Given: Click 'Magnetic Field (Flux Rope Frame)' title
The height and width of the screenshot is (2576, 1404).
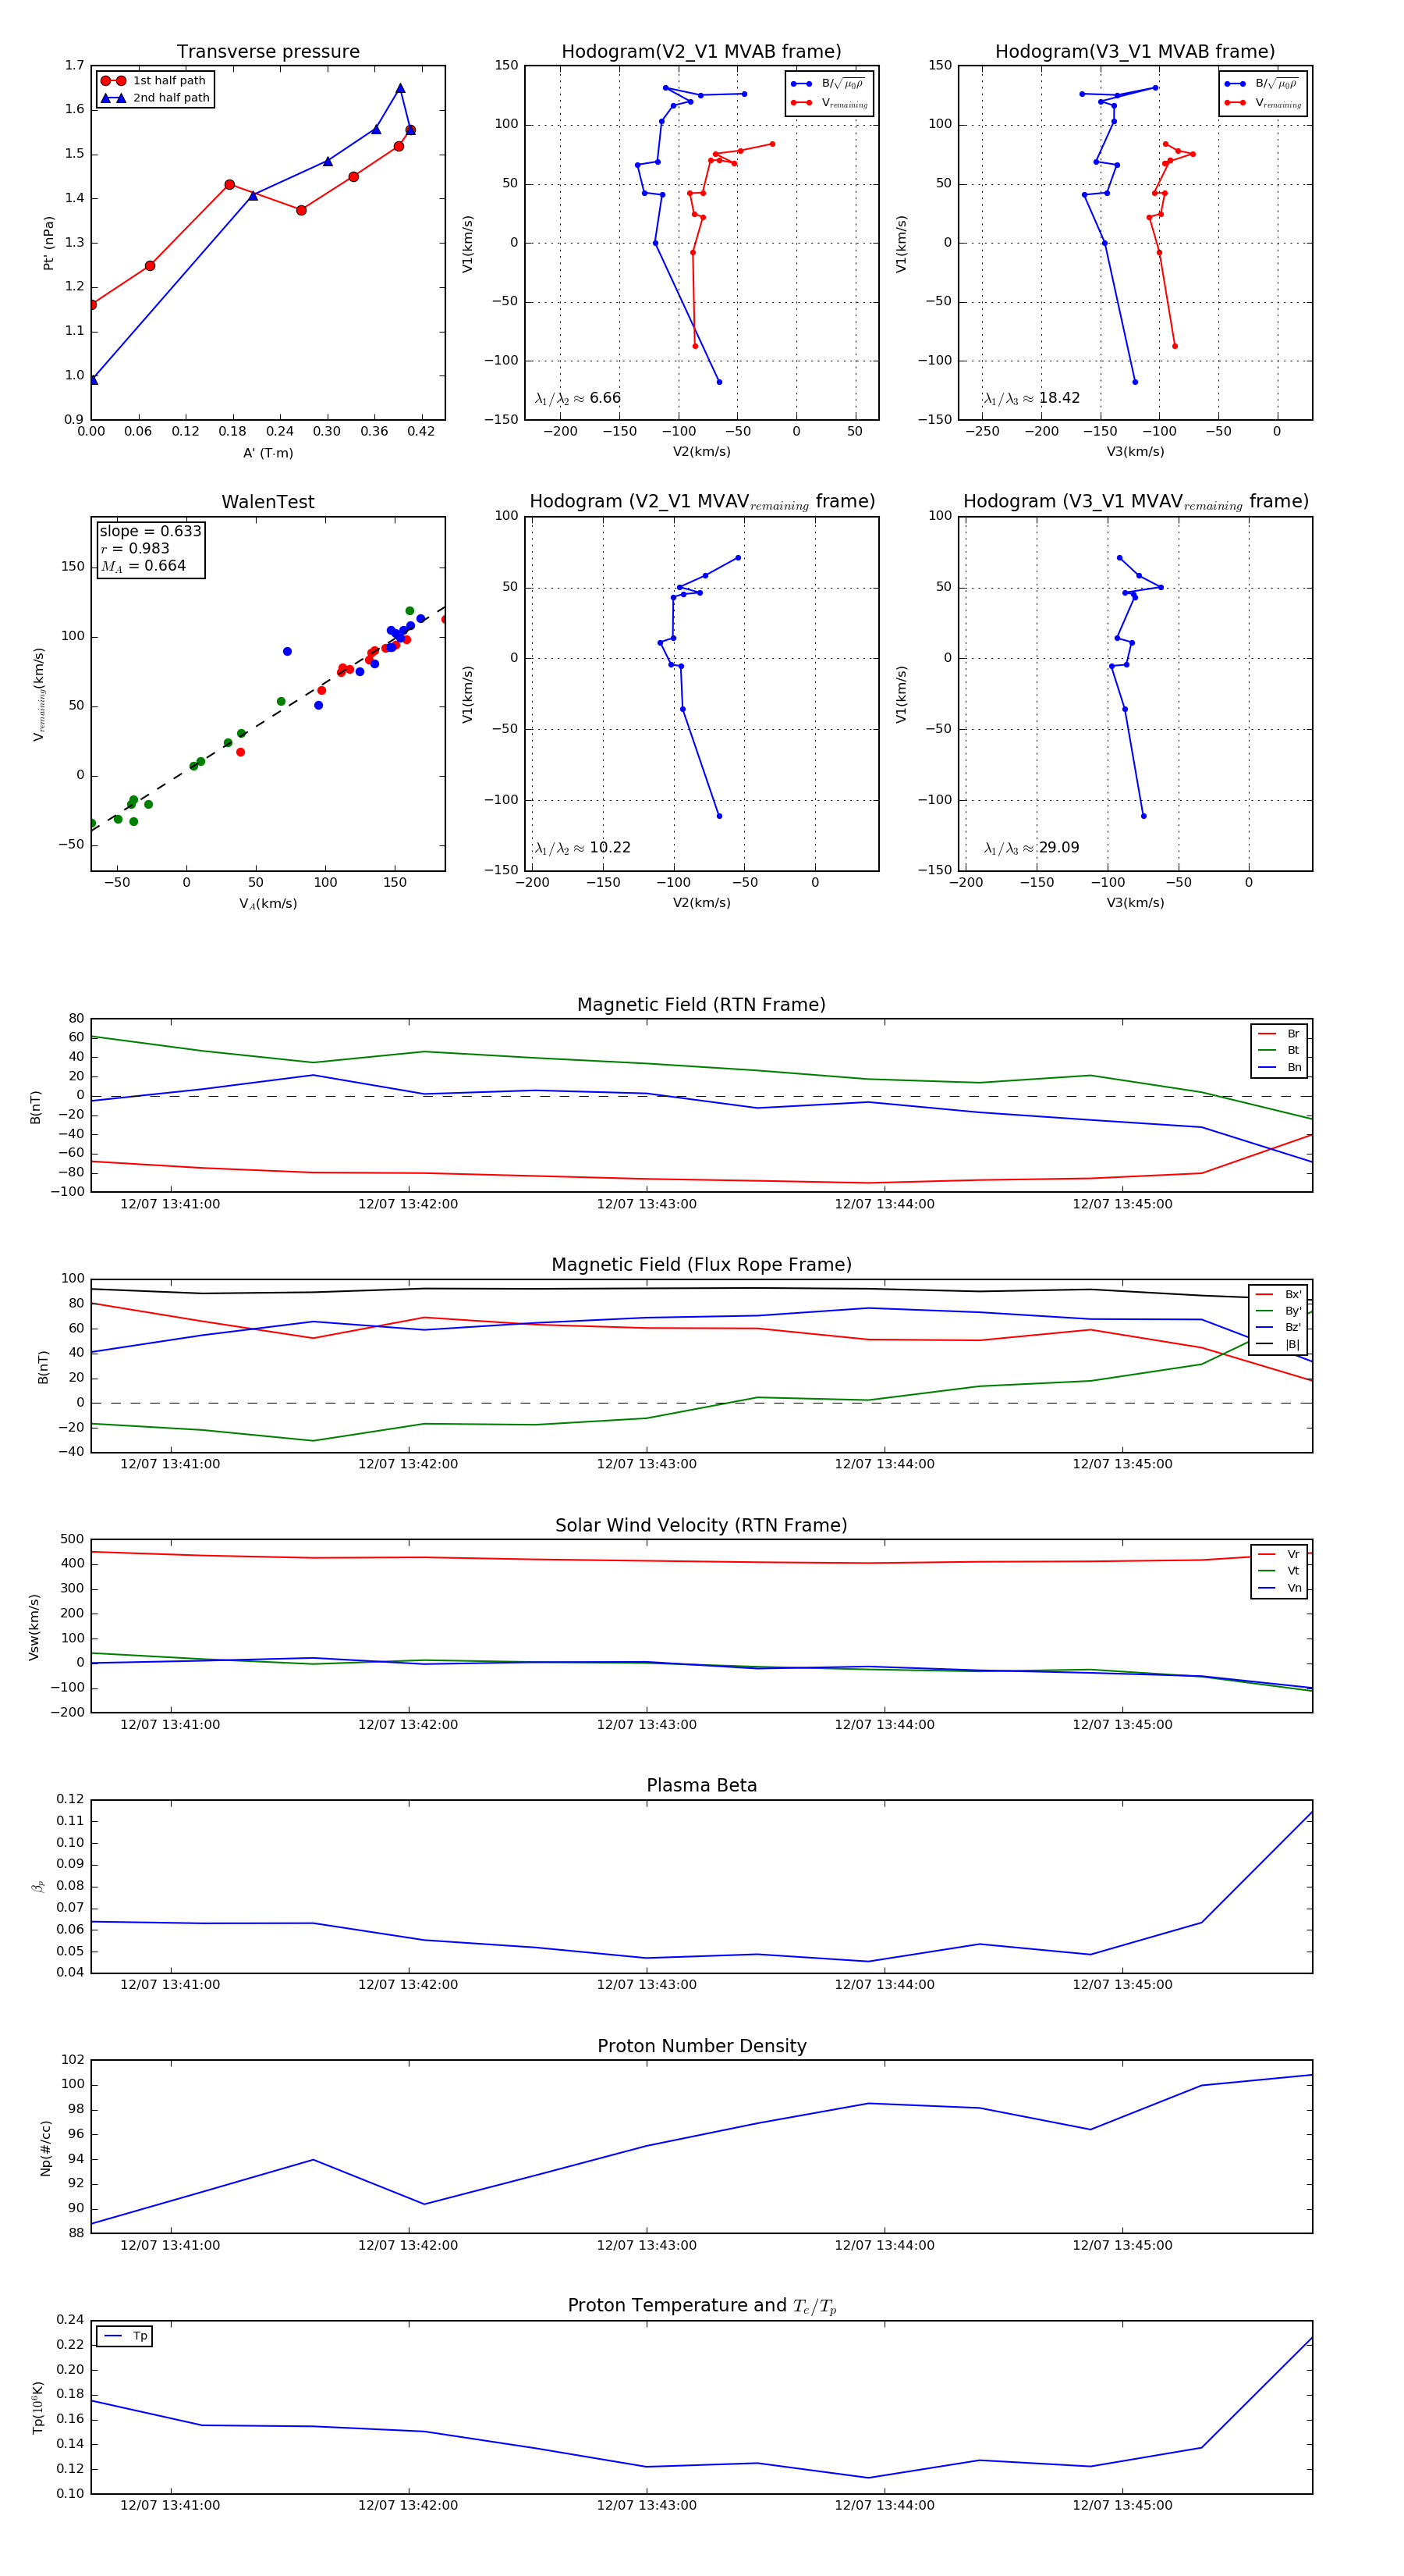Looking at the screenshot, I should (x=701, y=1265).
